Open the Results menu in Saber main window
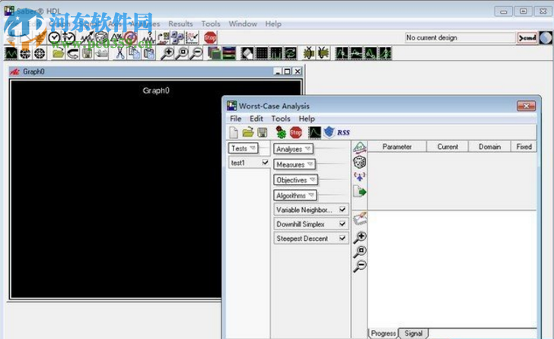 click(180, 24)
